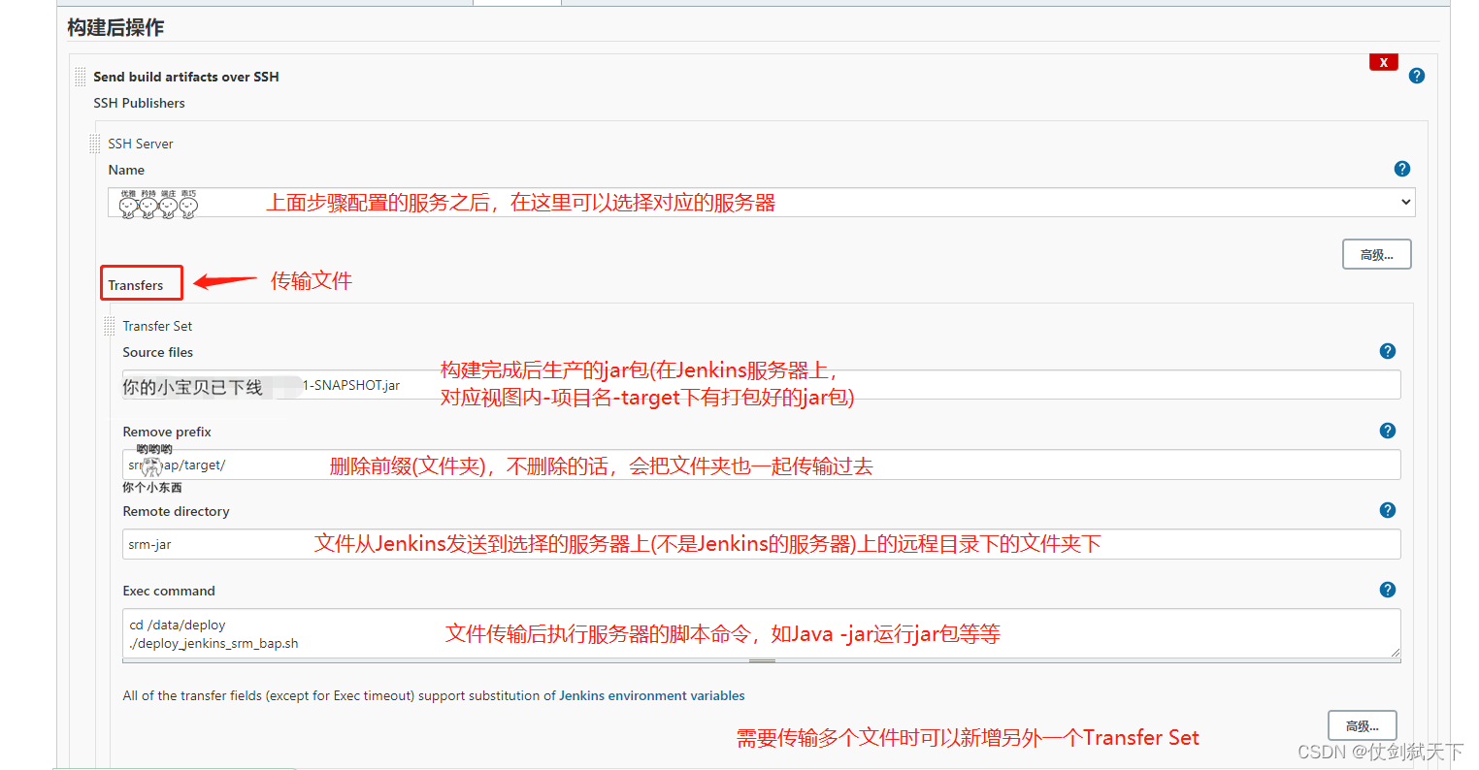Screen dimensions: 1479x770
Task: Grab Exec command textarea resize bar
Action: 762,660
